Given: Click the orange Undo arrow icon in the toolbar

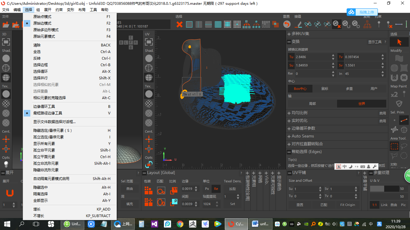Looking at the screenshot, I should (287, 24).
